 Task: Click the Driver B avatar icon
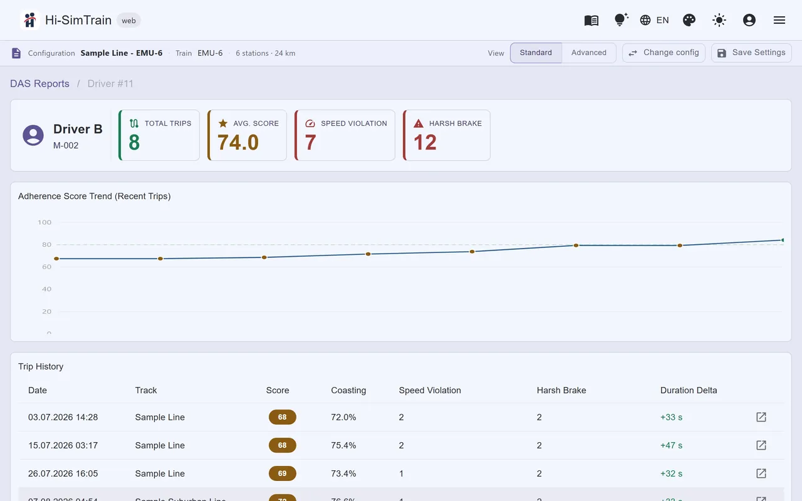tap(33, 135)
